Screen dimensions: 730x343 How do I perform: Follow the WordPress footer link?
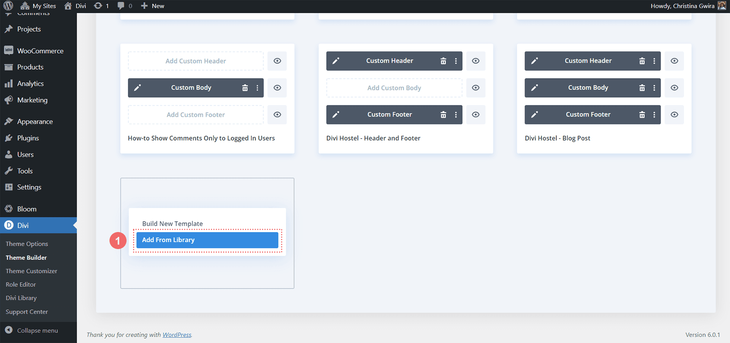pyautogui.click(x=177, y=334)
